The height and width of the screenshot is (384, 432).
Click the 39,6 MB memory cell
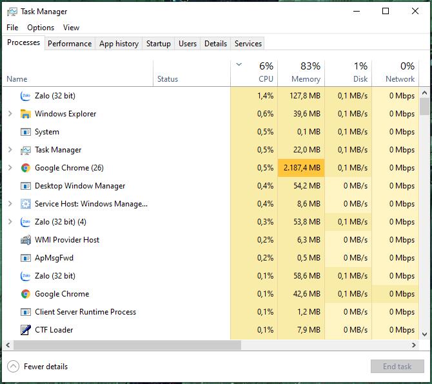[x=301, y=114]
